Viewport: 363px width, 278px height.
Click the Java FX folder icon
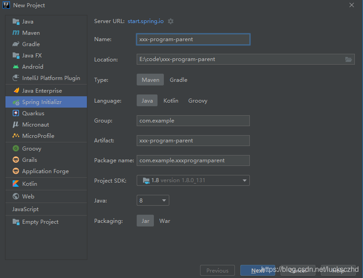point(16,55)
